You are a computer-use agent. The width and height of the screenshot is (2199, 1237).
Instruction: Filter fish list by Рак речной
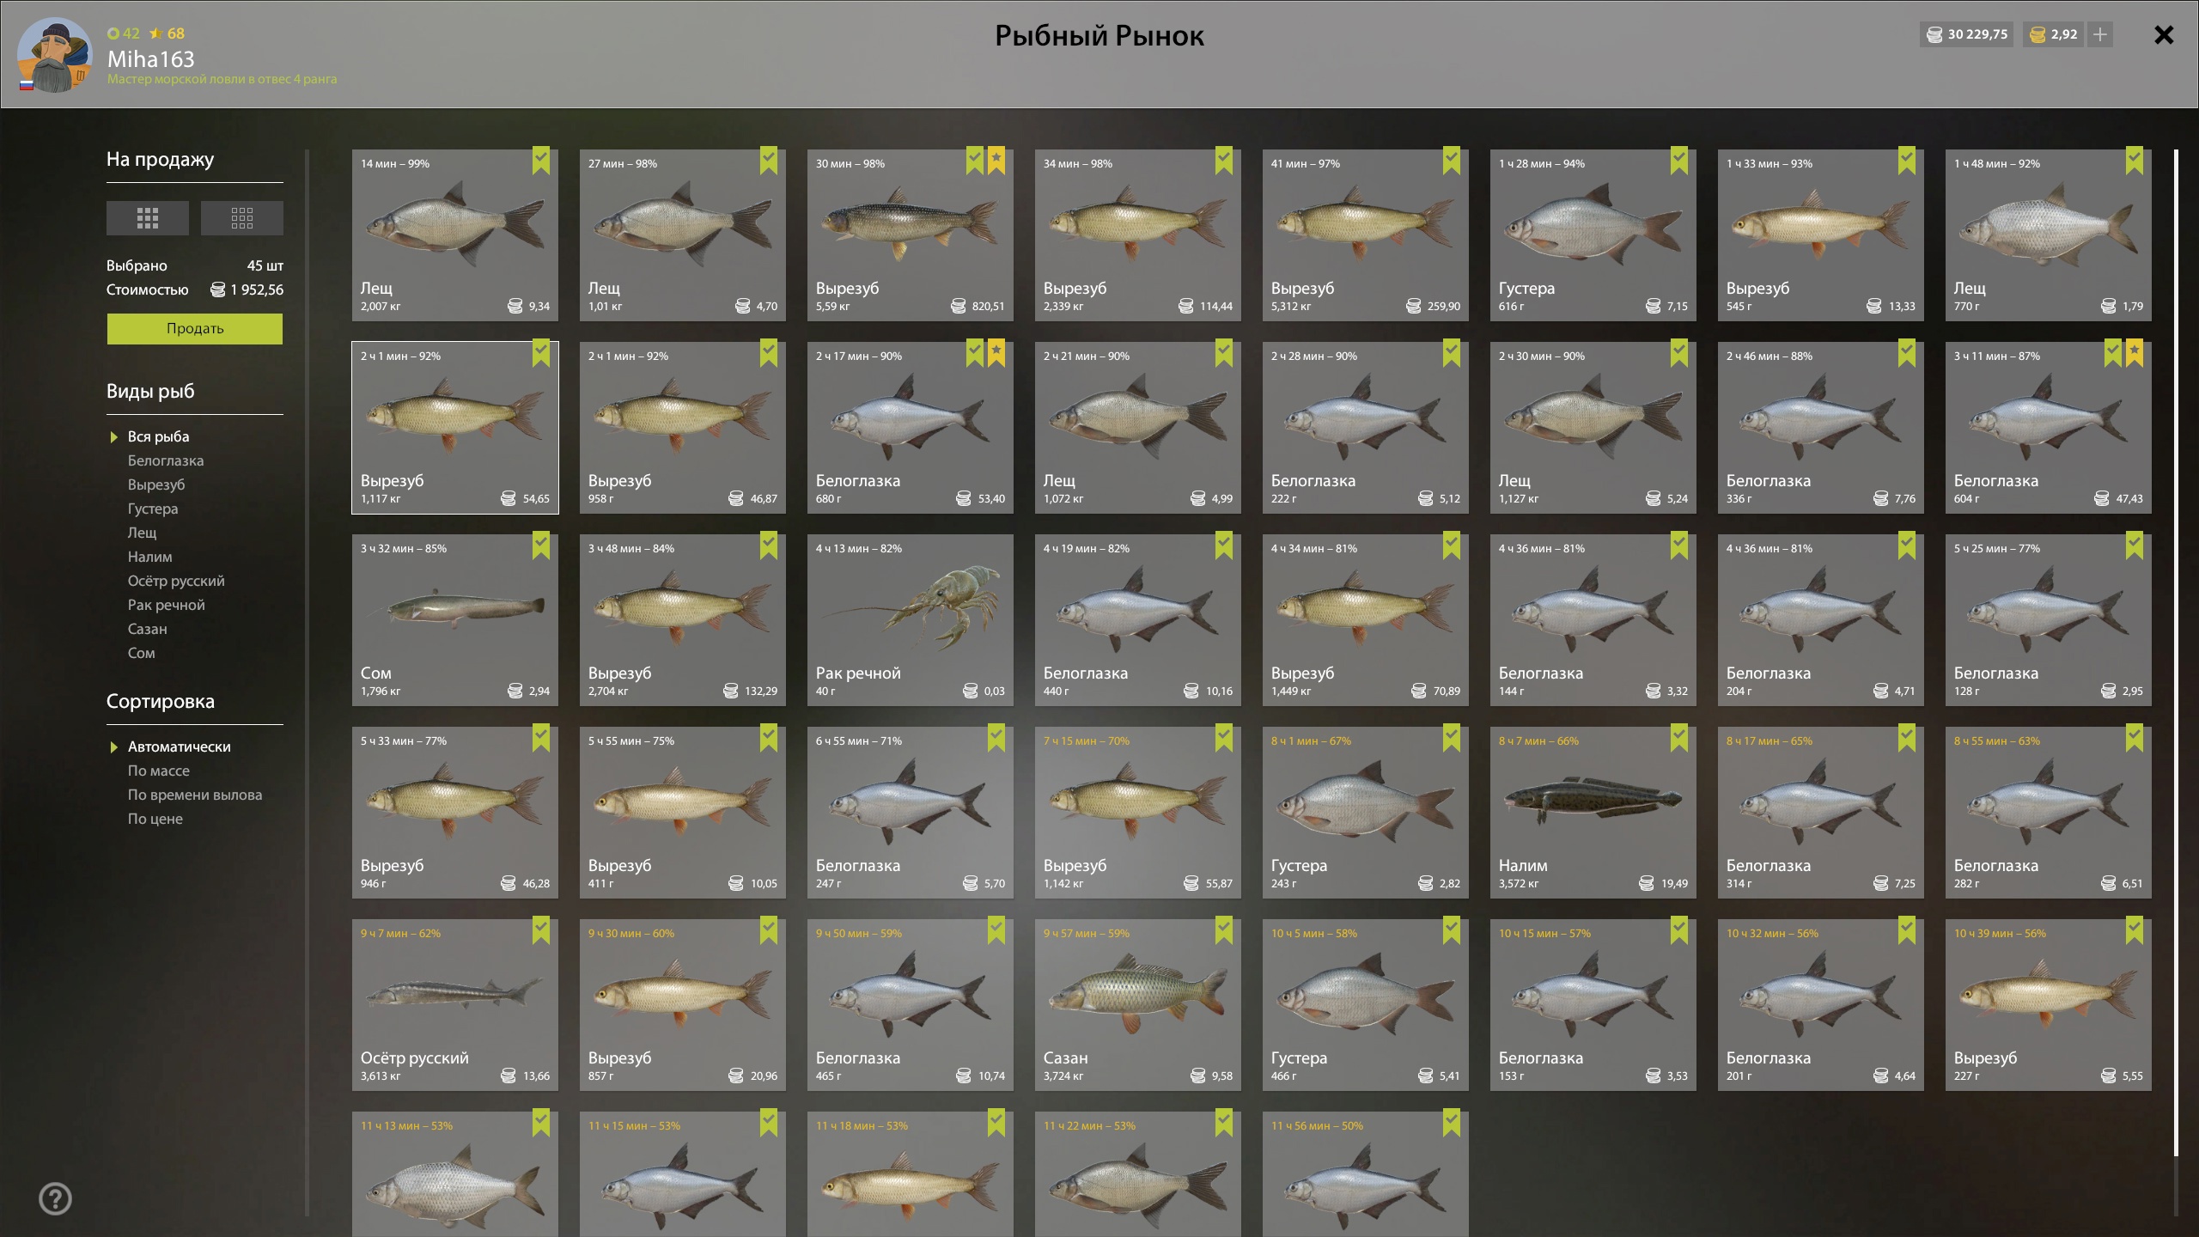pyautogui.click(x=167, y=605)
